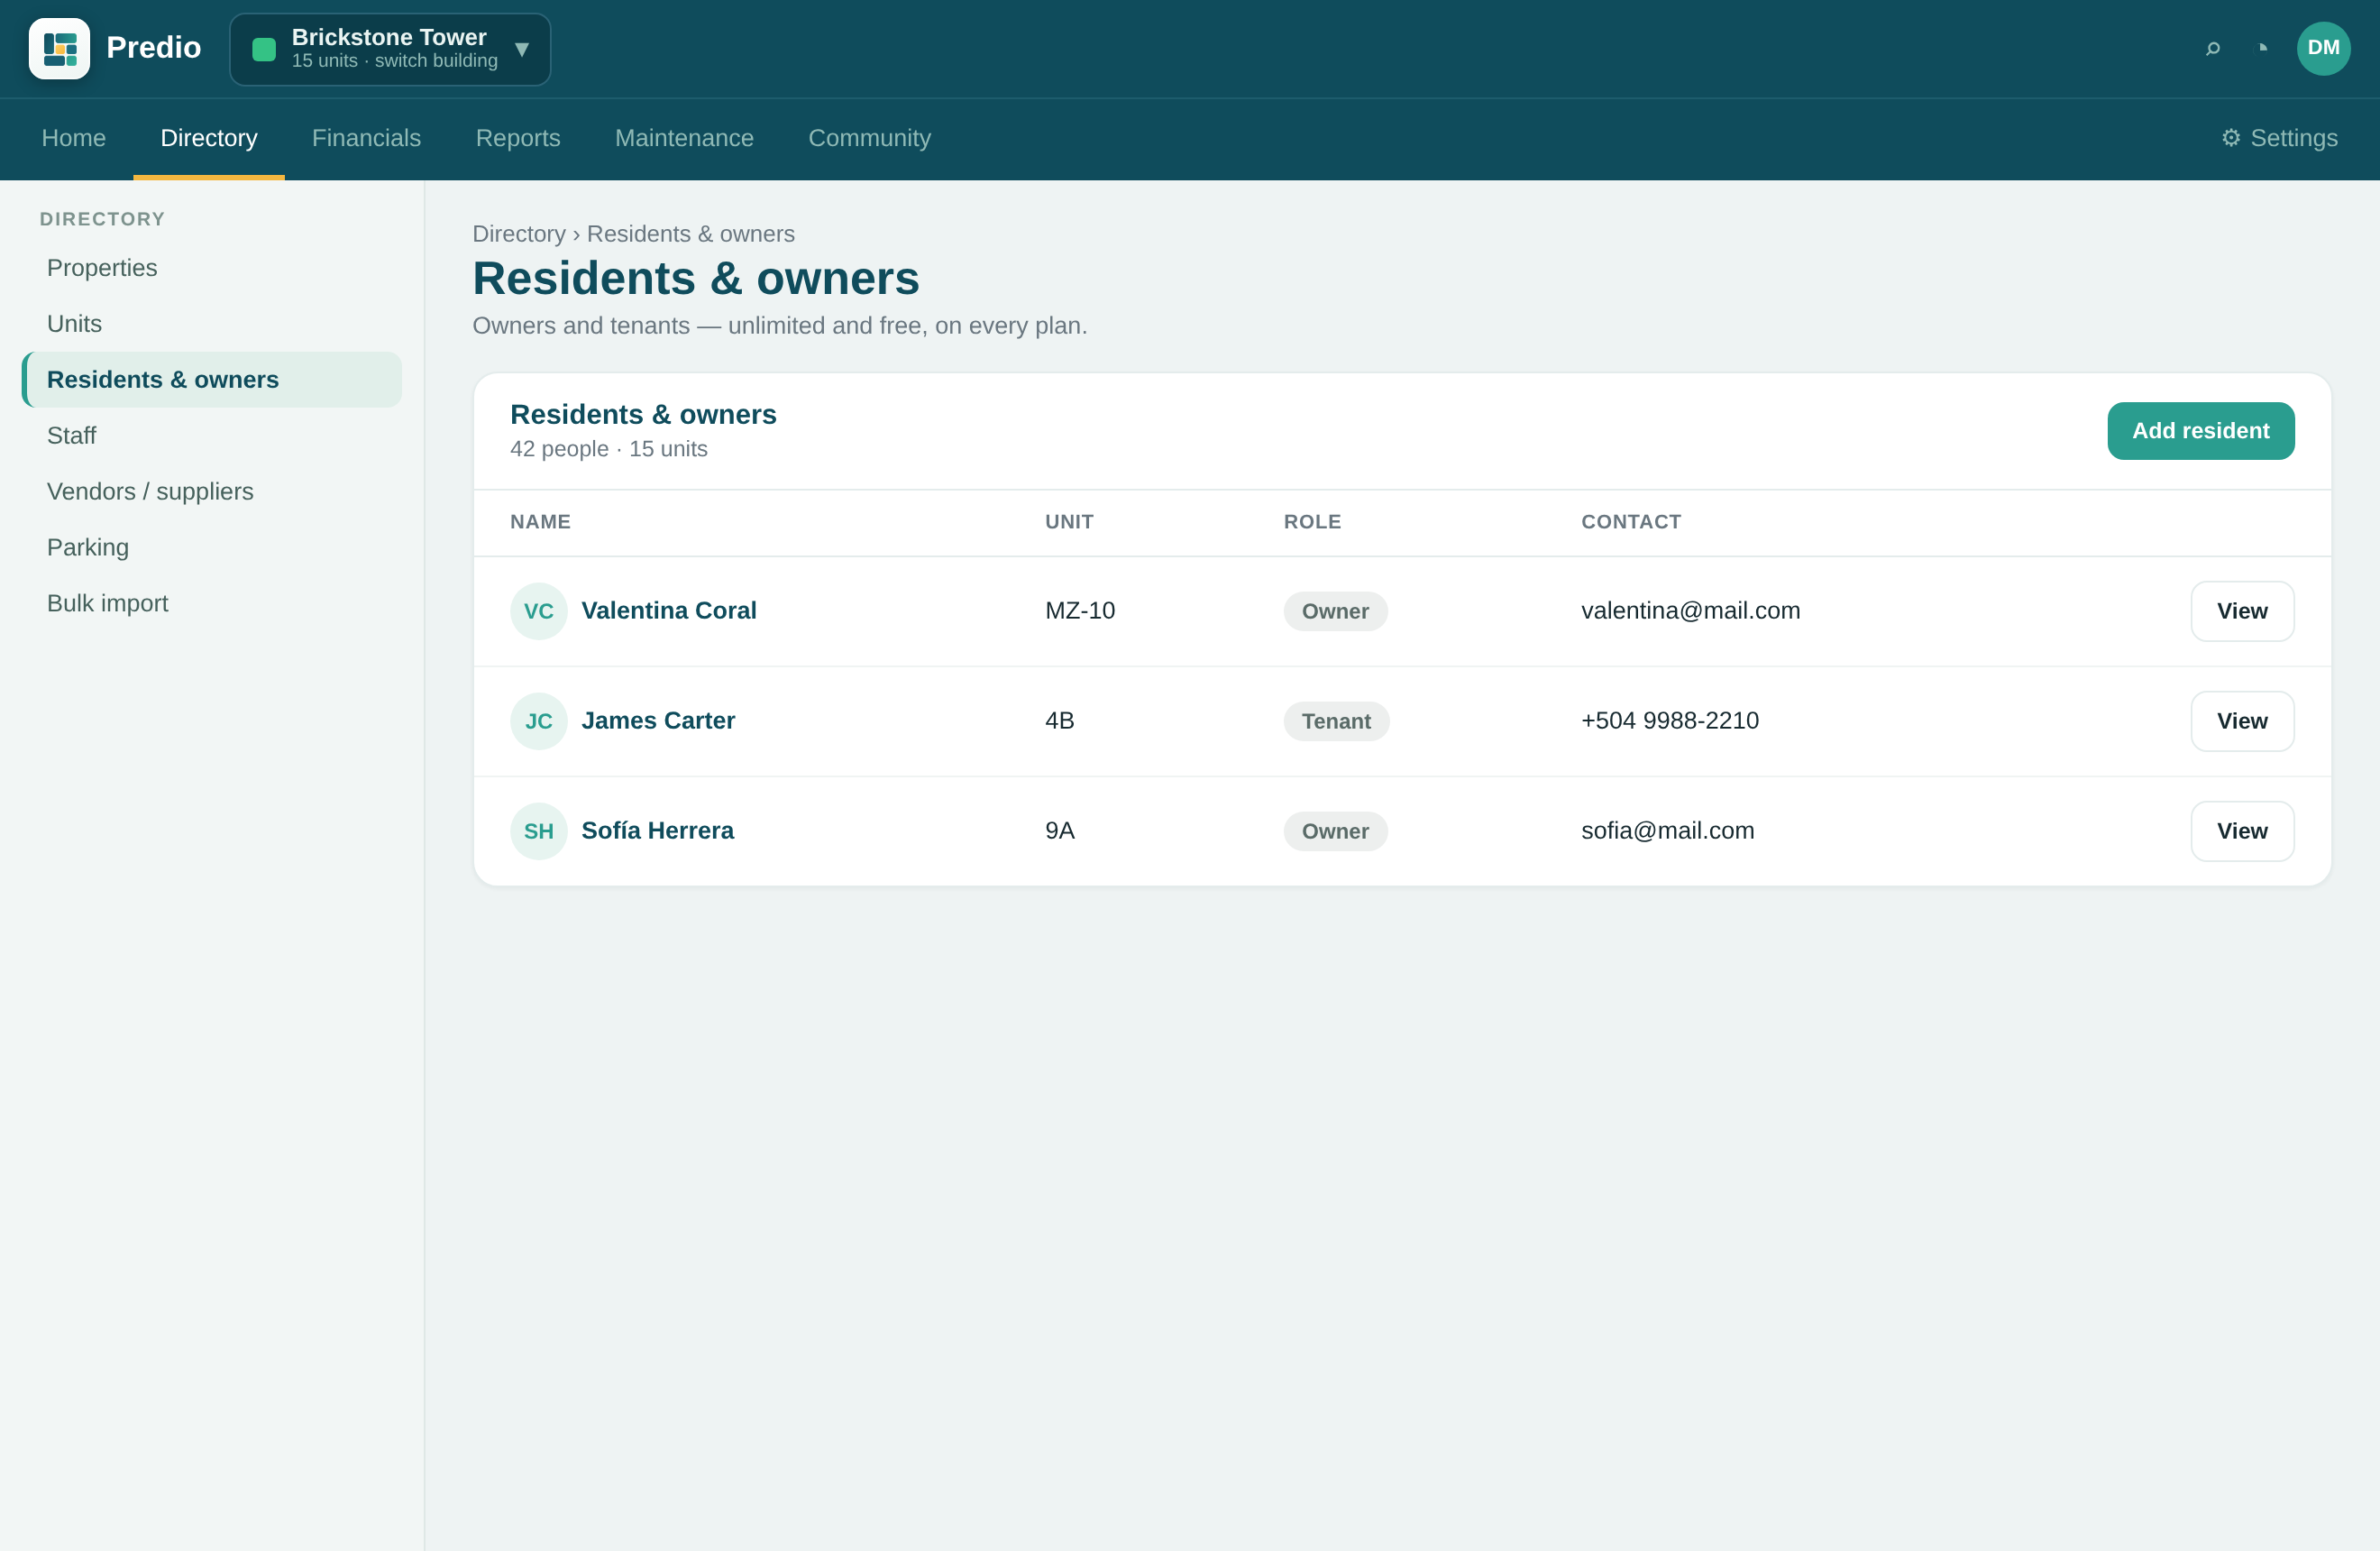The image size is (2380, 1551).
Task: Open the DM user avatar menu
Action: tap(2323, 48)
